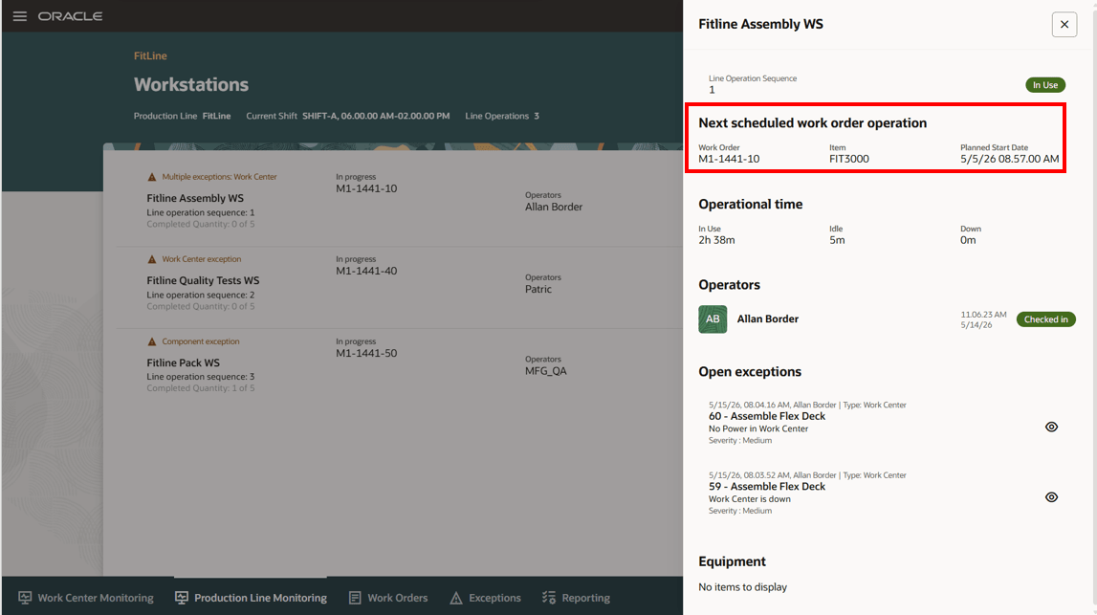Click the FitLine breadcrumb link
This screenshot has height=615, width=1097.
click(150, 56)
